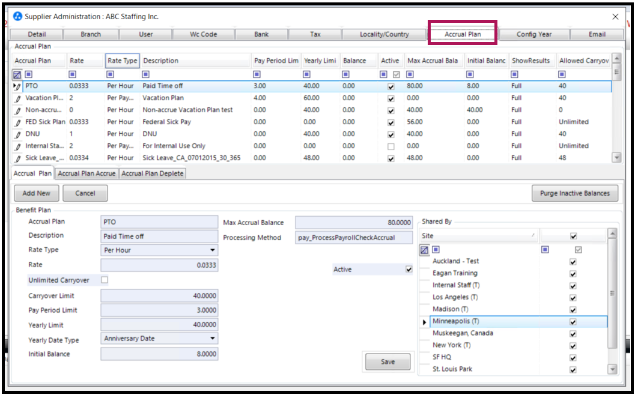
Task: Click the Site column filter icon in Shared By
Action: click(435, 249)
